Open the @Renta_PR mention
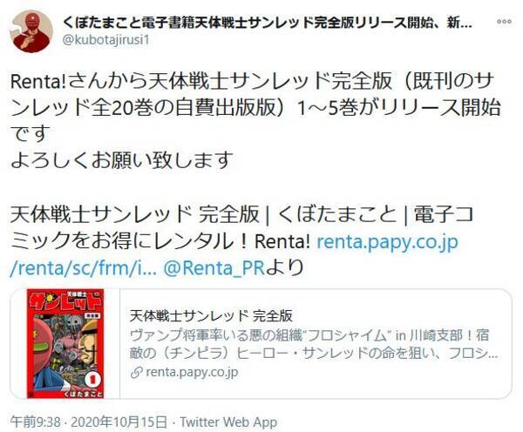Viewport: 523px width, 432px height. pyautogui.click(x=214, y=268)
